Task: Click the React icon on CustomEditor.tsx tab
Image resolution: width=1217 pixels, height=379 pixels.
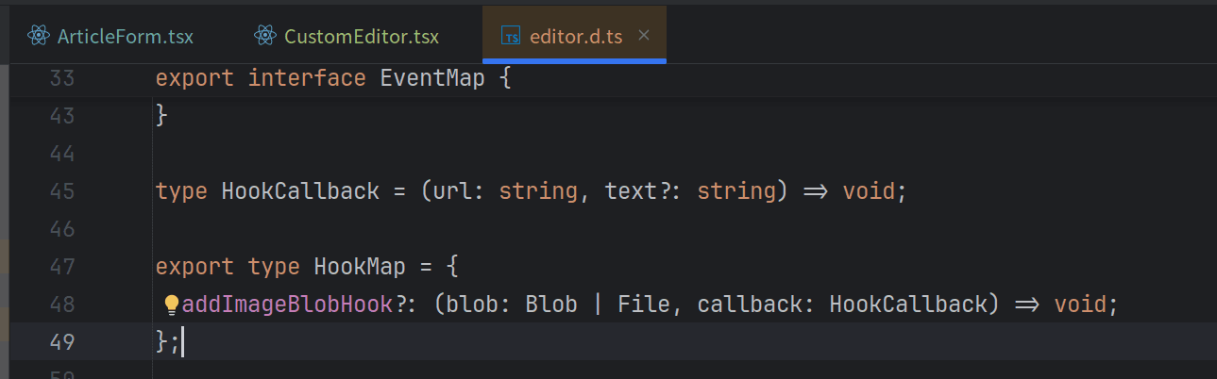Action: pos(265,36)
